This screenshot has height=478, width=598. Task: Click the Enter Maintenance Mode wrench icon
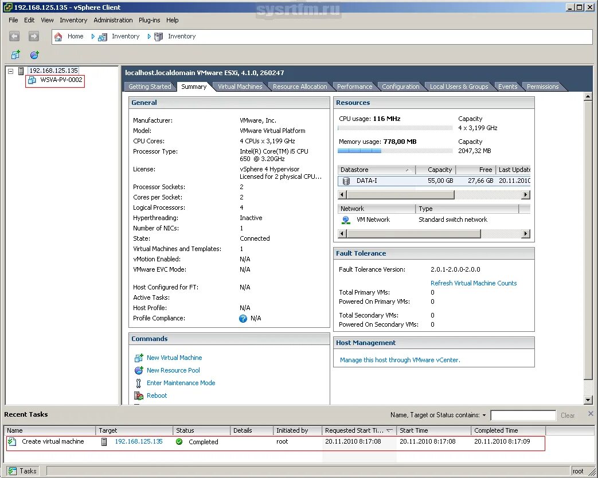click(138, 383)
